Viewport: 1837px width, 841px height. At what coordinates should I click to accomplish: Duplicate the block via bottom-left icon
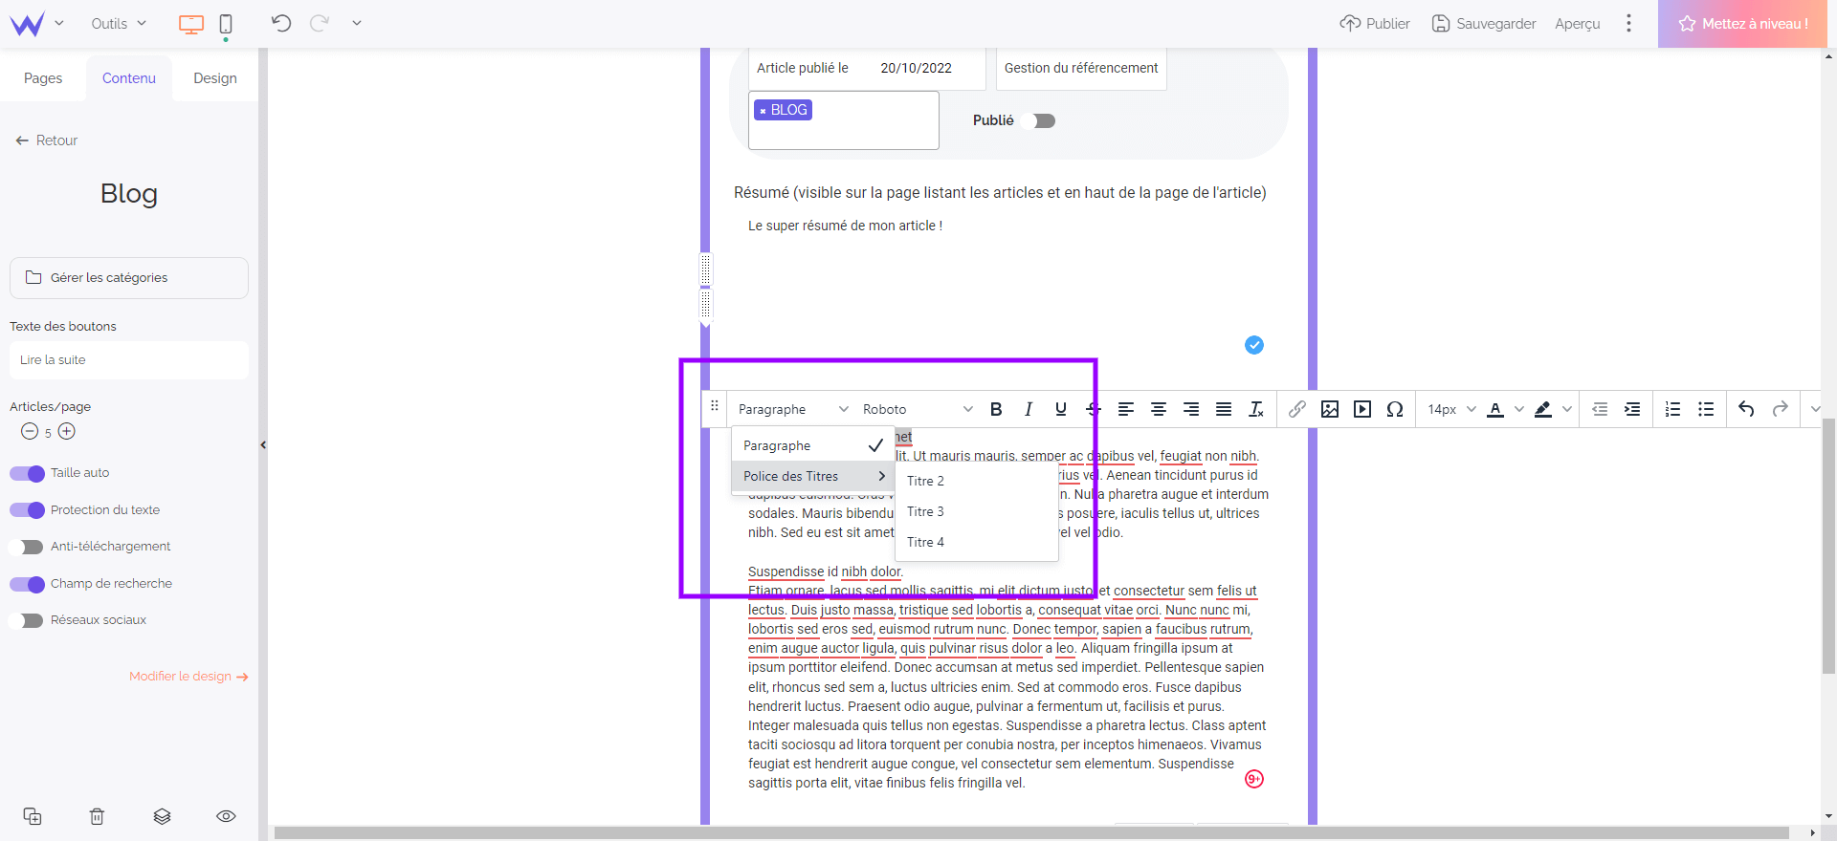click(x=33, y=816)
